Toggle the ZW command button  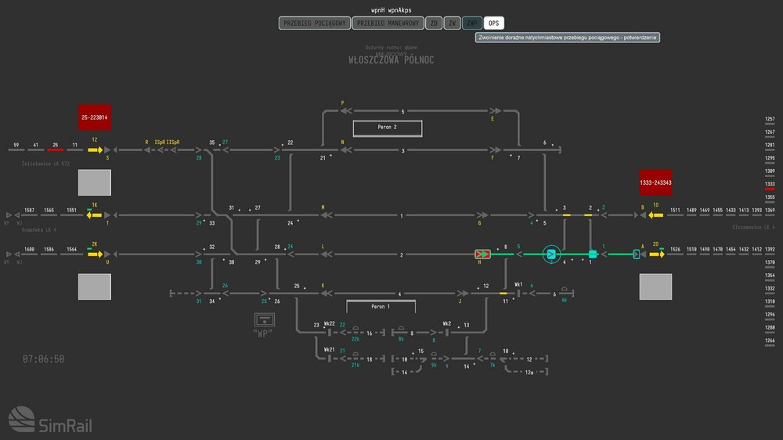coord(452,23)
